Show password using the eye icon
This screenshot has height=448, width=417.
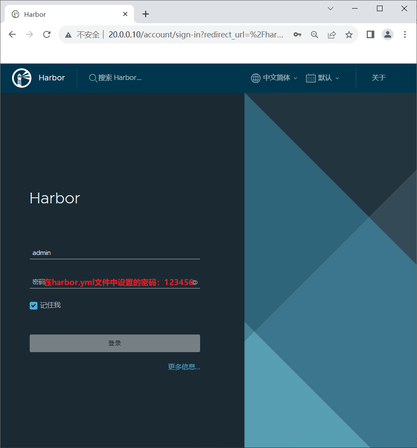tap(195, 282)
